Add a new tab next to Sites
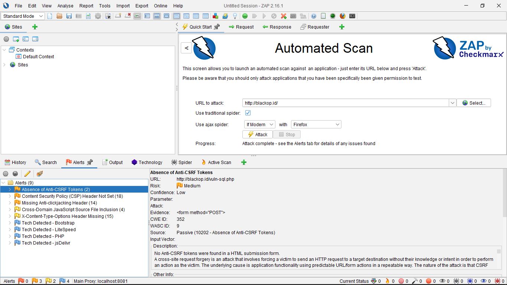This screenshot has height=285, width=507. (x=35, y=27)
